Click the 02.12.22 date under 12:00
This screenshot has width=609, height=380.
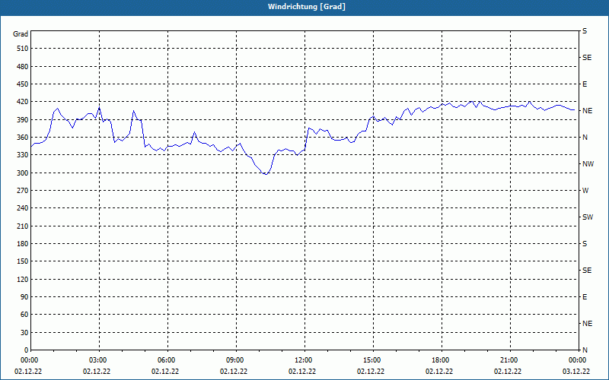[x=302, y=372]
